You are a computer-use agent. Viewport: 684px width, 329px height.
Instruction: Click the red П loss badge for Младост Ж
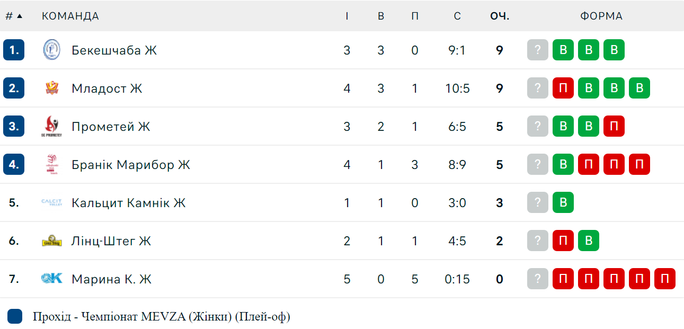tap(563, 88)
